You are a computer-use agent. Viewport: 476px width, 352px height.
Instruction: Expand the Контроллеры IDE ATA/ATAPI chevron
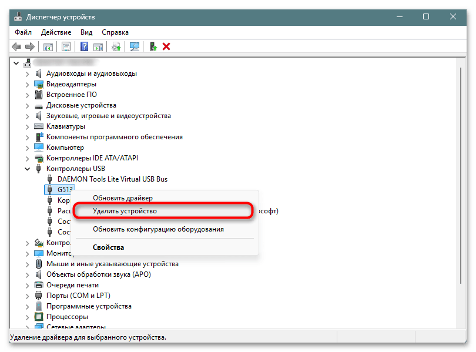(27, 159)
